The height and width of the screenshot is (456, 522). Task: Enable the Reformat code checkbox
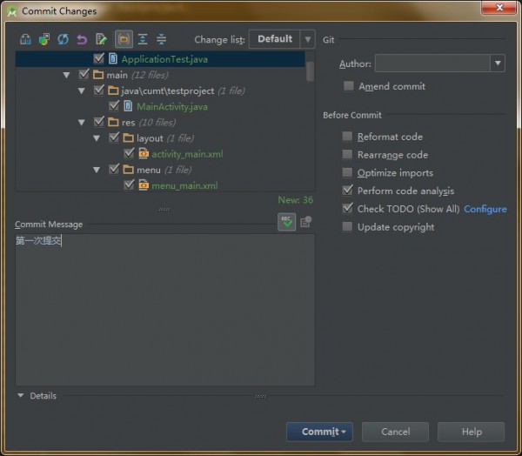[347, 137]
